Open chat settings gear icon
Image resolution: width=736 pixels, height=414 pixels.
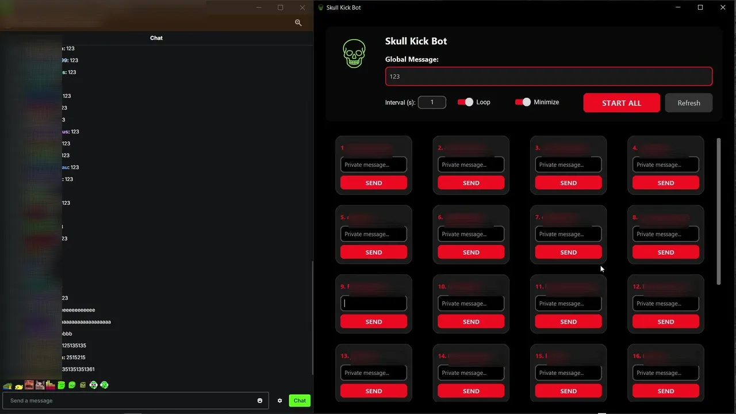[x=280, y=401]
